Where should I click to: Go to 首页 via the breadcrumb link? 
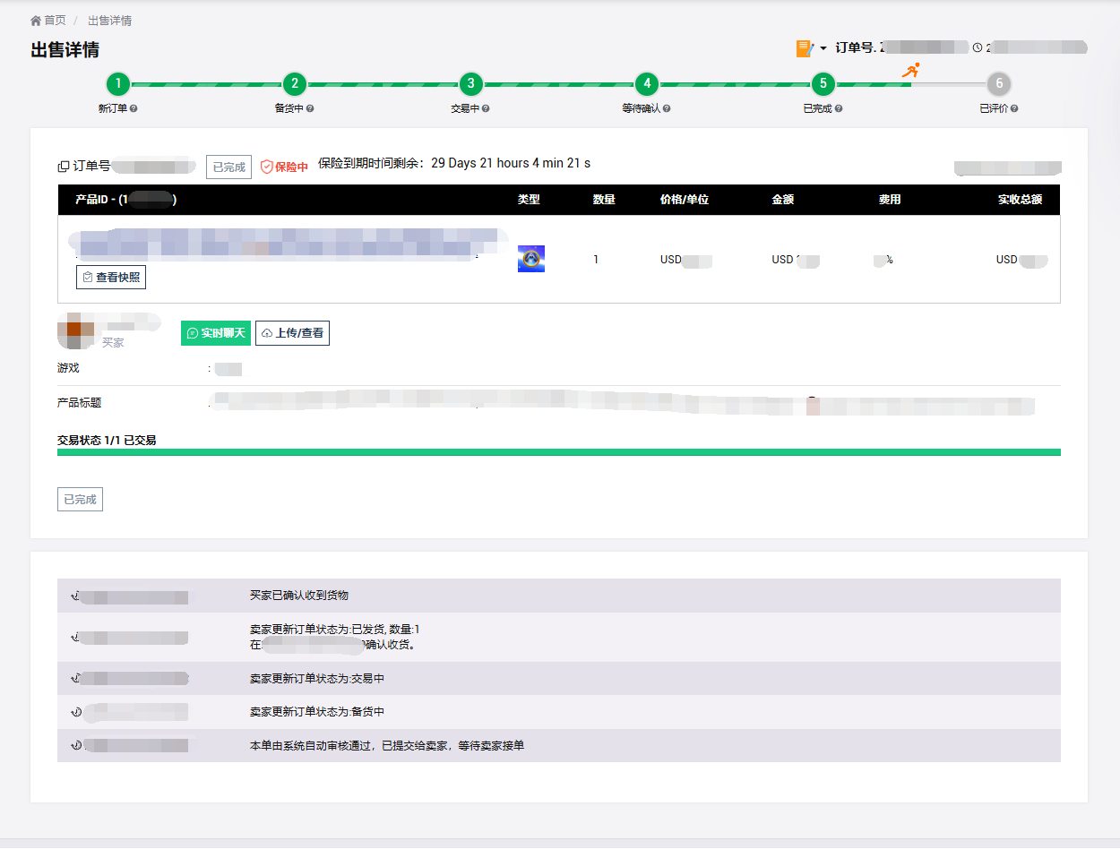click(55, 21)
